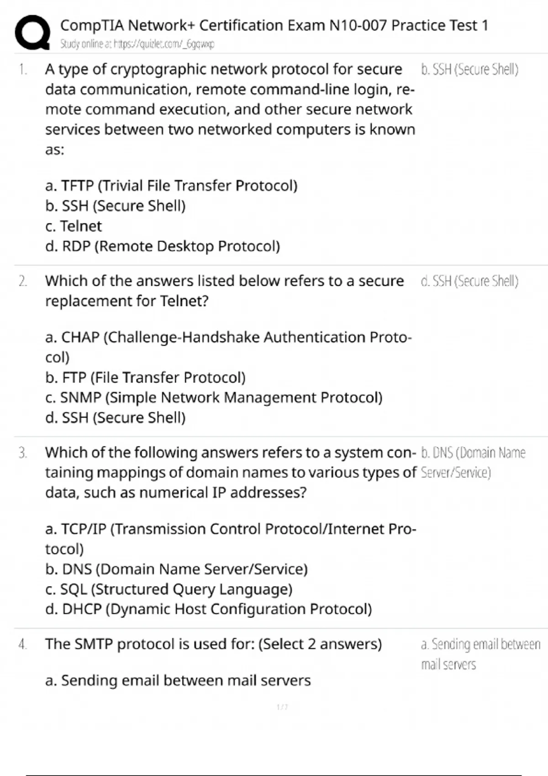The image size is (548, 776).
Task: Click the page number indicator 1/7
Action: 282,707
